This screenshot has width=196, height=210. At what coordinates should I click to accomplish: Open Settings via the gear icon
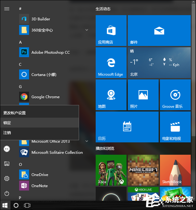tap(7, 178)
